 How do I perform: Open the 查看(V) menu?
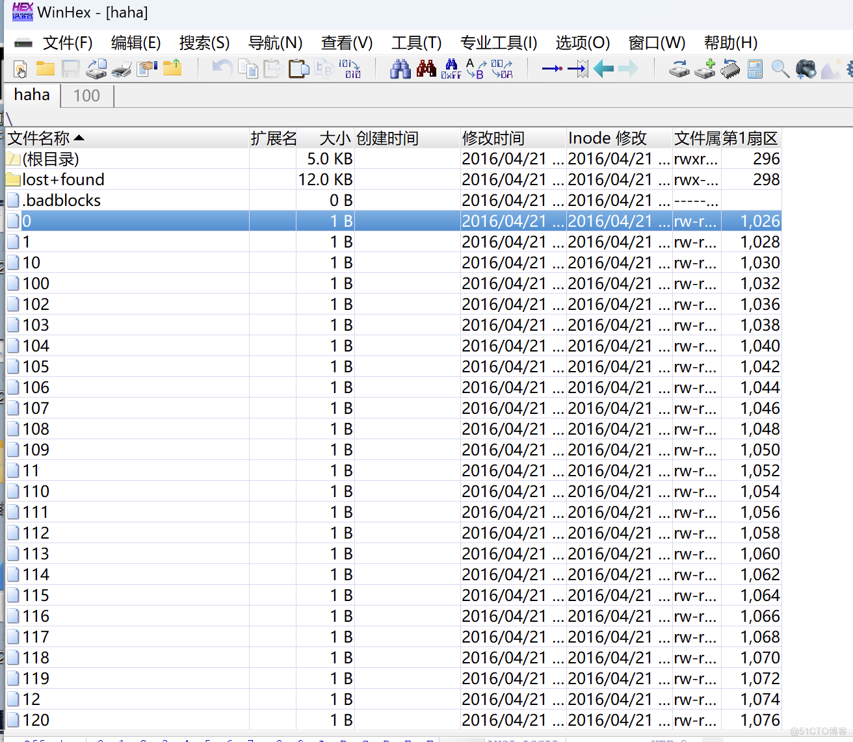[347, 43]
